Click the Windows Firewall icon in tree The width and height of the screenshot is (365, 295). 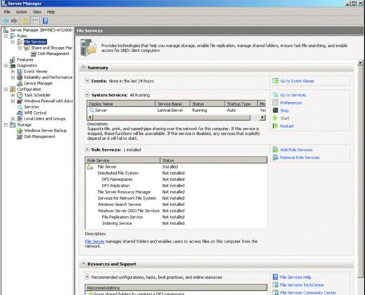point(20,101)
